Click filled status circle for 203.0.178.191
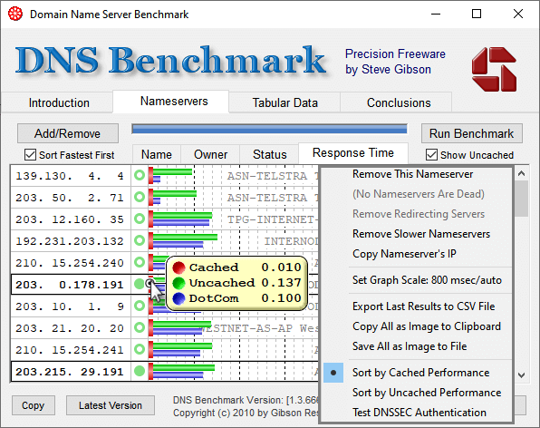Image resolution: width=540 pixels, height=428 pixels. [140, 285]
